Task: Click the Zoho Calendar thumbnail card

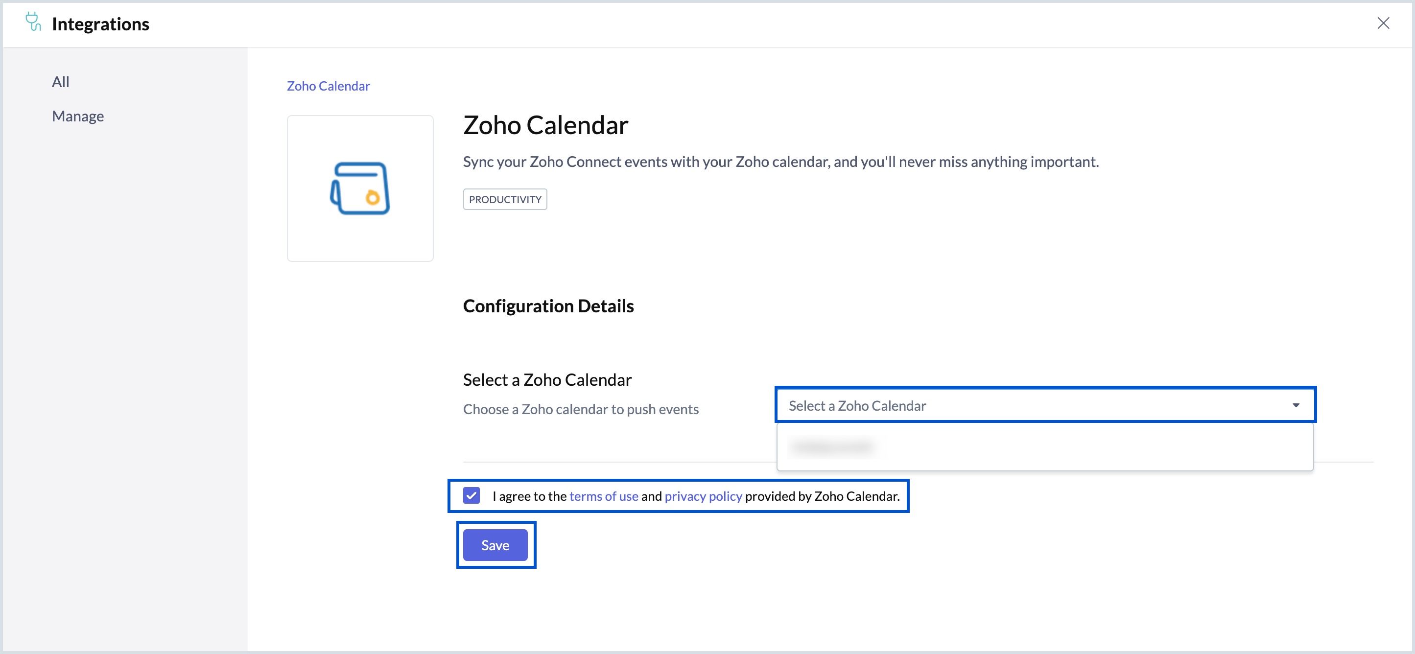Action: [360, 188]
